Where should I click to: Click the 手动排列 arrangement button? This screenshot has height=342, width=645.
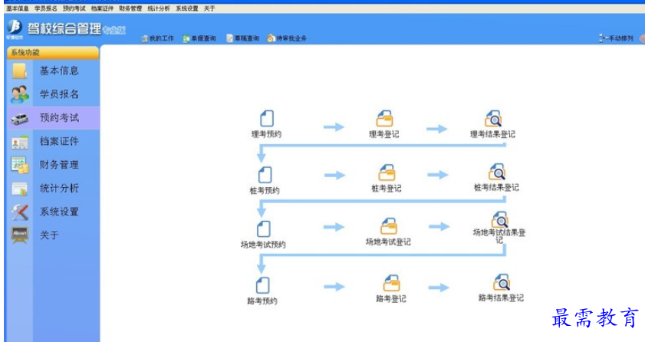pos(616,38)
